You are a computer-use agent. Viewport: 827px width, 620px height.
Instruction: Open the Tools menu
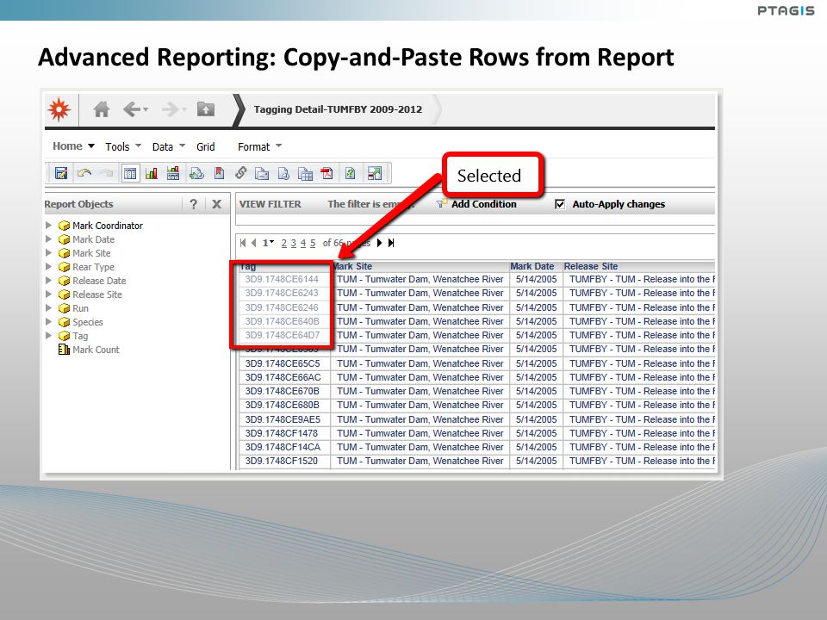123,146
